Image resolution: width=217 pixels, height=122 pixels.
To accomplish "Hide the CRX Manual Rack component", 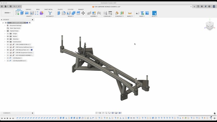I will (x=8, y=50).
